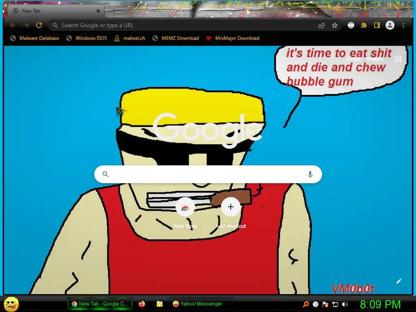
Task: Click the round face tray icon
Action: pos(315,304)
